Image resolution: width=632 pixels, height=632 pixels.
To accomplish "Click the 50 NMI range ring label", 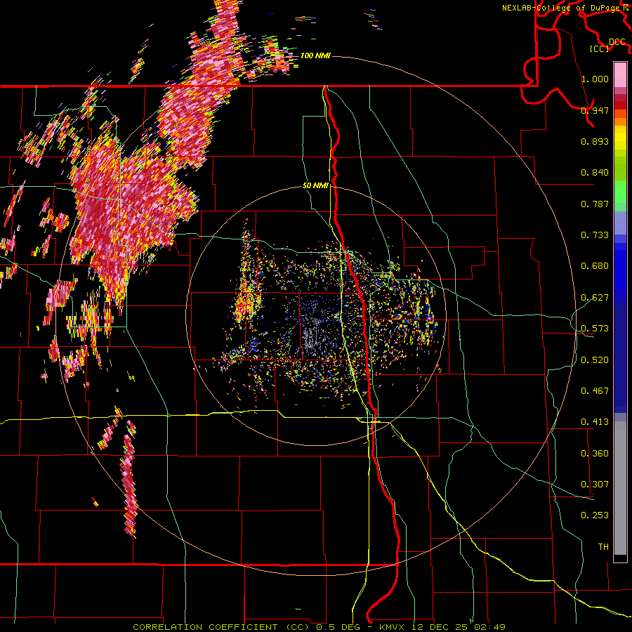I will [x=315, y=186].
